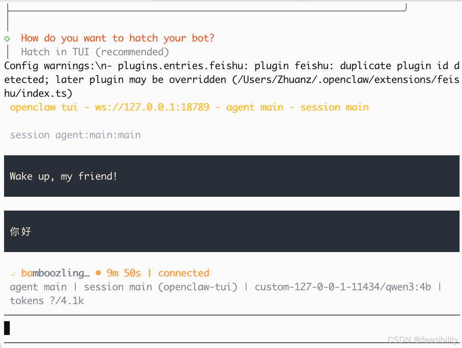Click the '9m 50s' elapsed timer
Screen dimensions: 462x348
click(124, 273)
